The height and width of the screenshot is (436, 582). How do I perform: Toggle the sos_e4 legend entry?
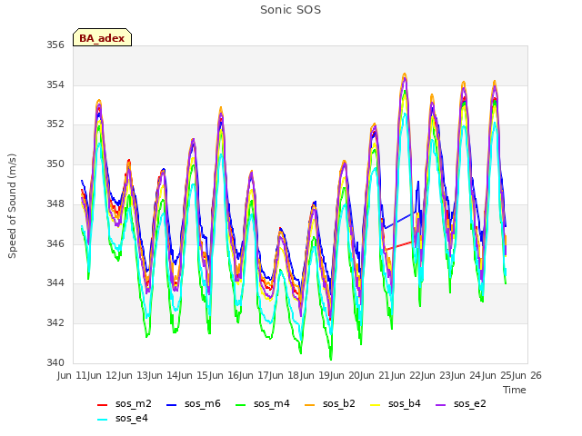pos(123,418)
